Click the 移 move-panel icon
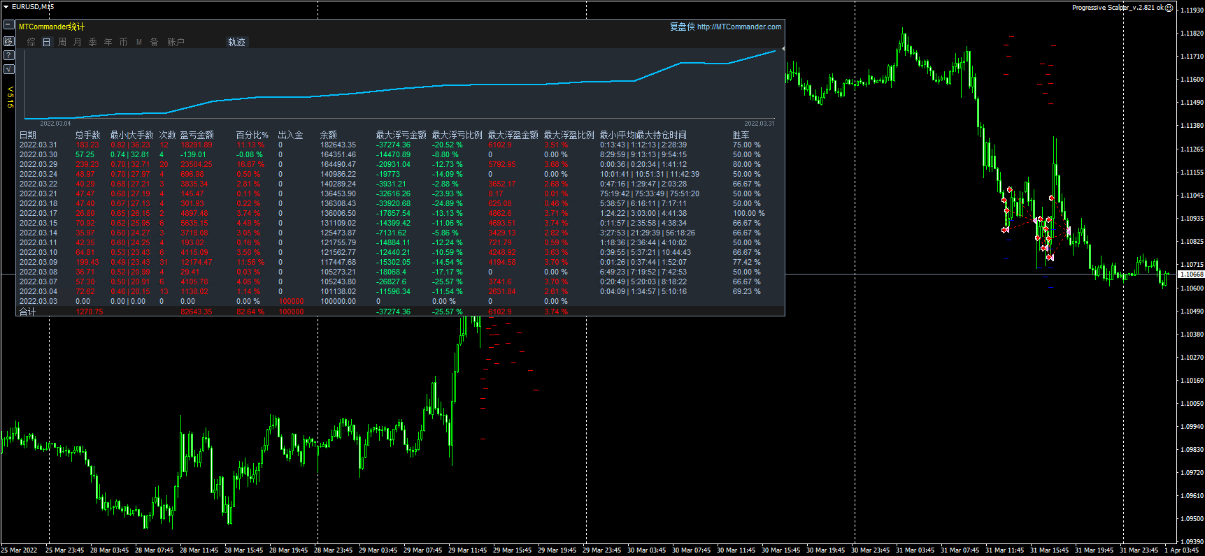 click(9, 41)
